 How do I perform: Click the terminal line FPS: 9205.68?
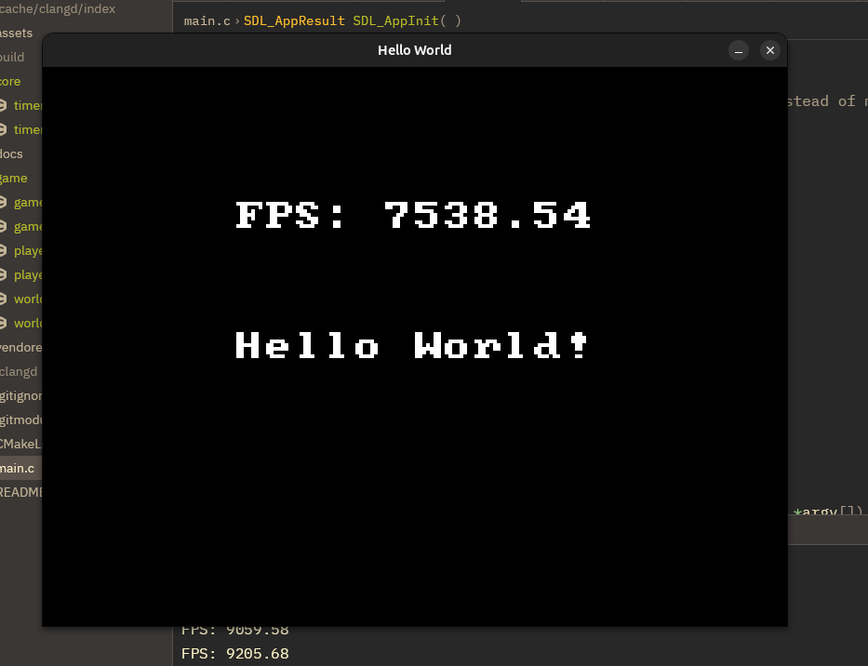[x=235, y=653]
